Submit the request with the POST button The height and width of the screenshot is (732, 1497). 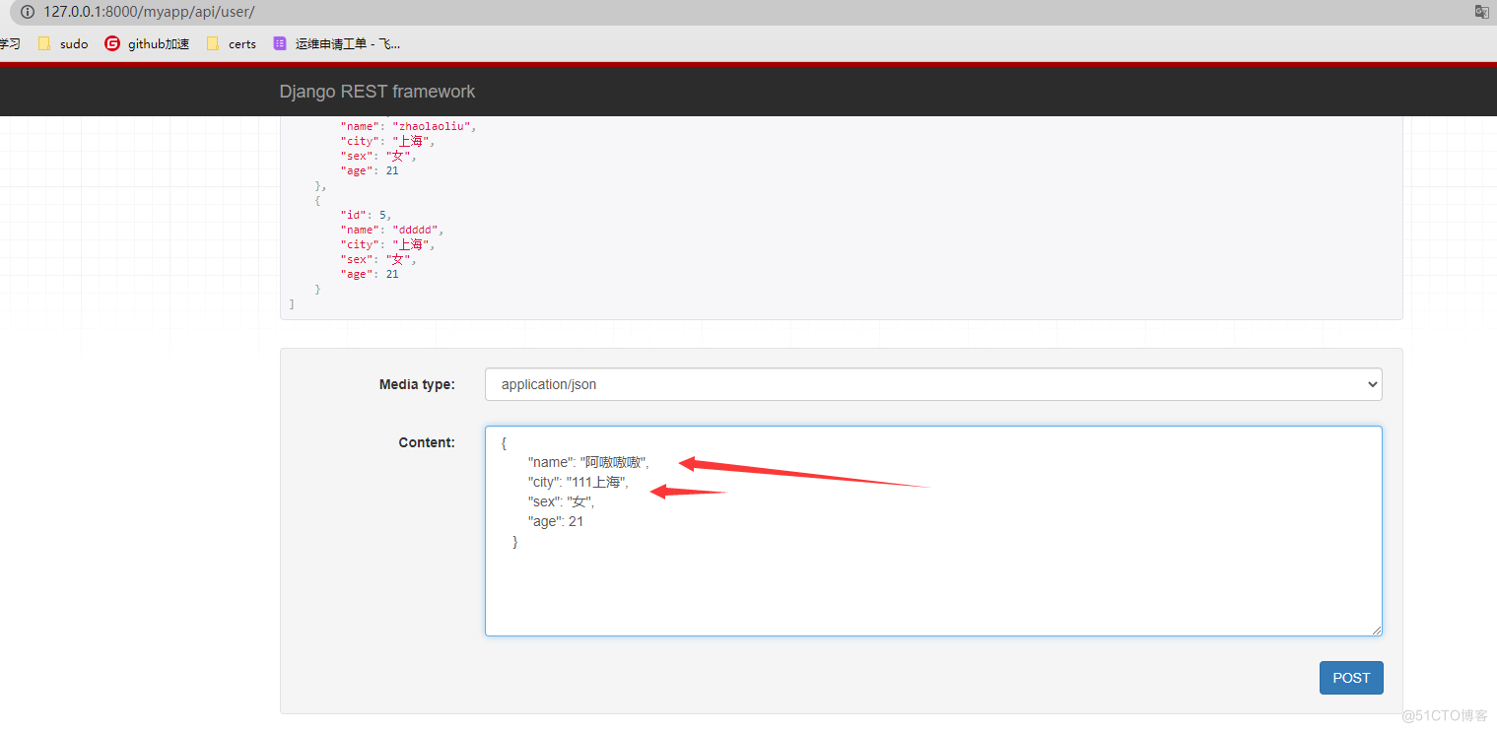pyautogui.click(x=1351, y=678)
